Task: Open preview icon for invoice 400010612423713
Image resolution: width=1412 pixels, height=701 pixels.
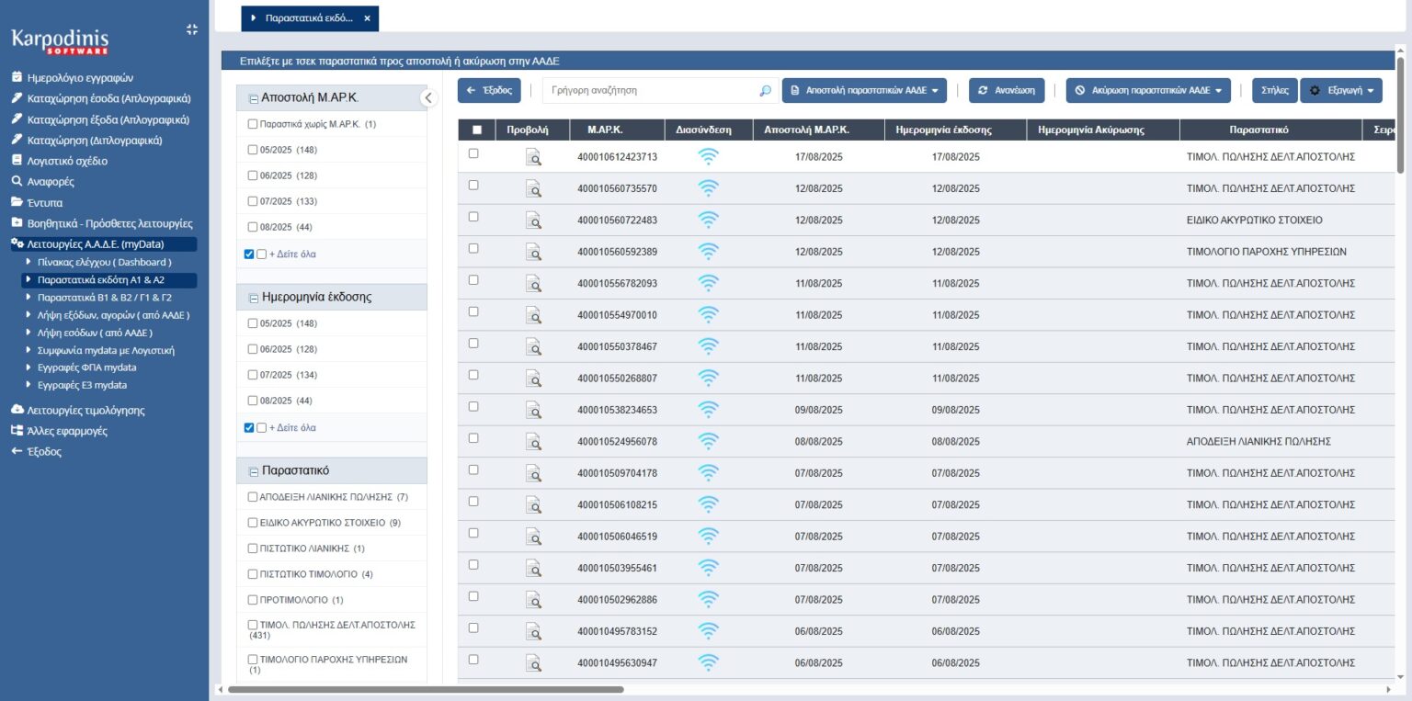Action: 533,157
